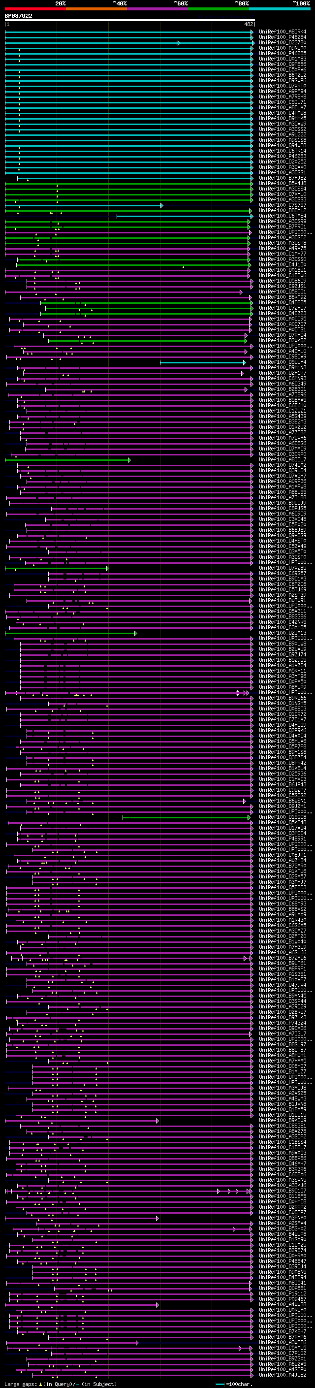
Task: Select the BP087022 query name
Action: pos(18,16)
